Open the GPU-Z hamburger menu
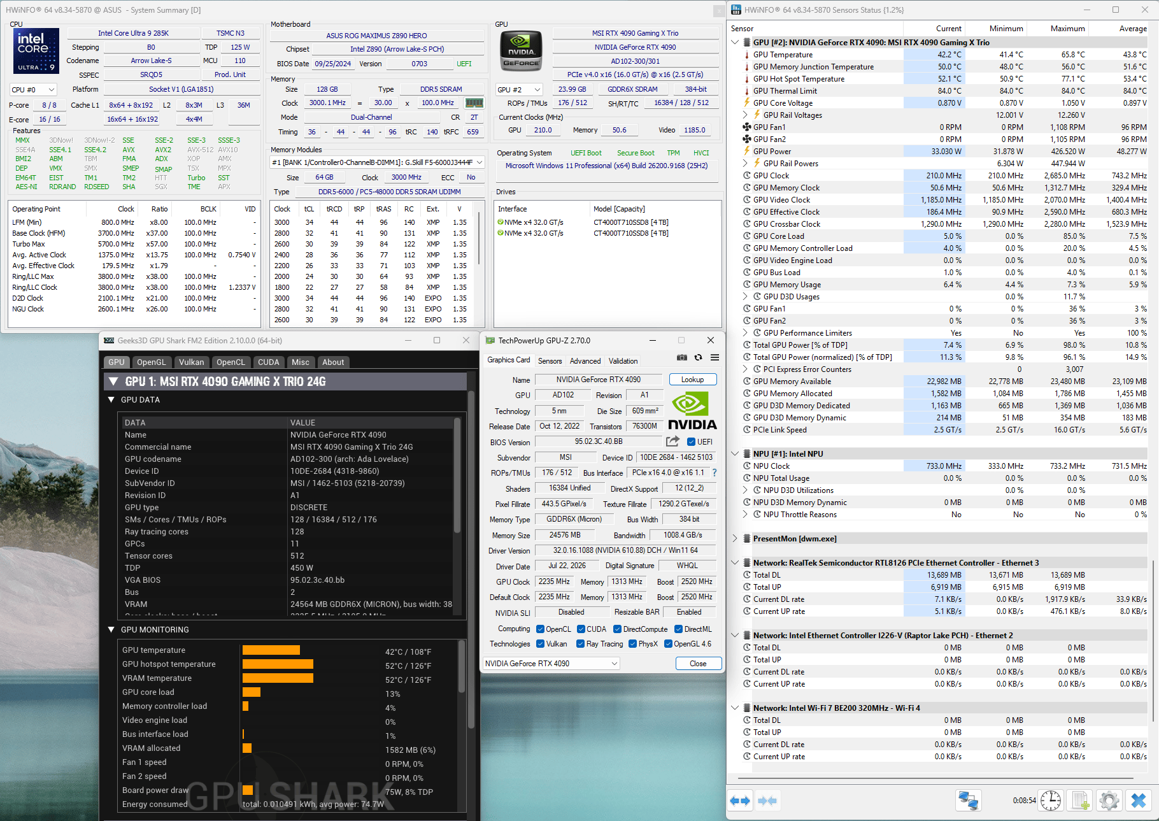The height and width of the screenshot is (821, 1159). tap(715, 358)
